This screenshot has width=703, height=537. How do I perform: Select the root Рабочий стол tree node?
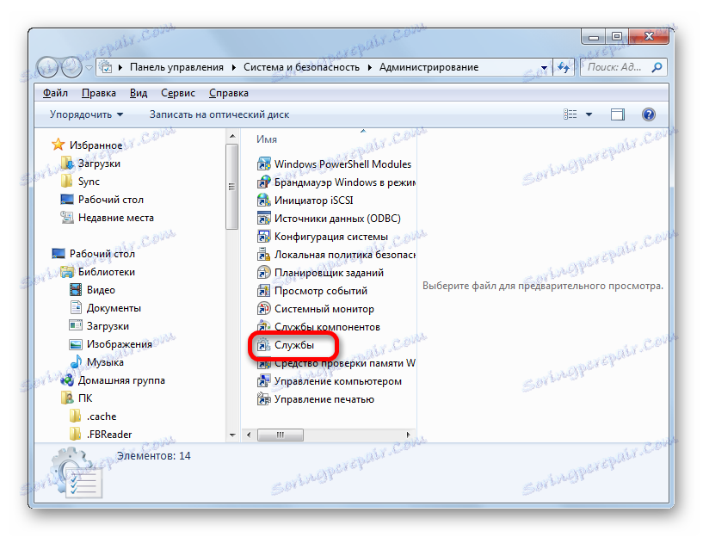(x=93, y=253)
